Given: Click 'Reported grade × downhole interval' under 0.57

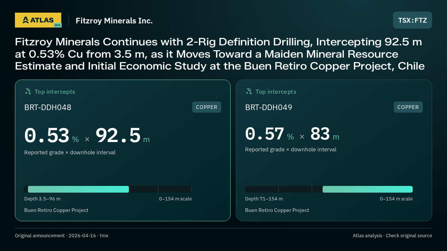Looking at the screenshot, I should coord(291,149).
